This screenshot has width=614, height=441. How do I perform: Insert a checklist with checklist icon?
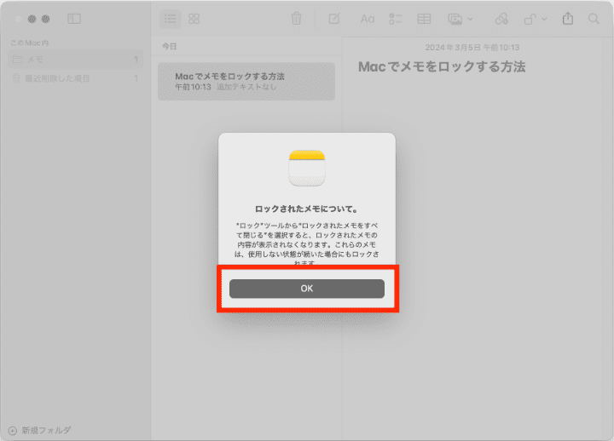click(x=396, y=19)
